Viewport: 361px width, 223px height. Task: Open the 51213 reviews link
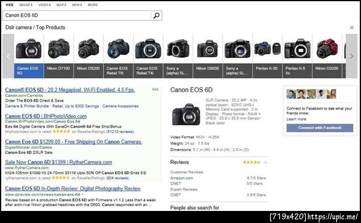120,131
